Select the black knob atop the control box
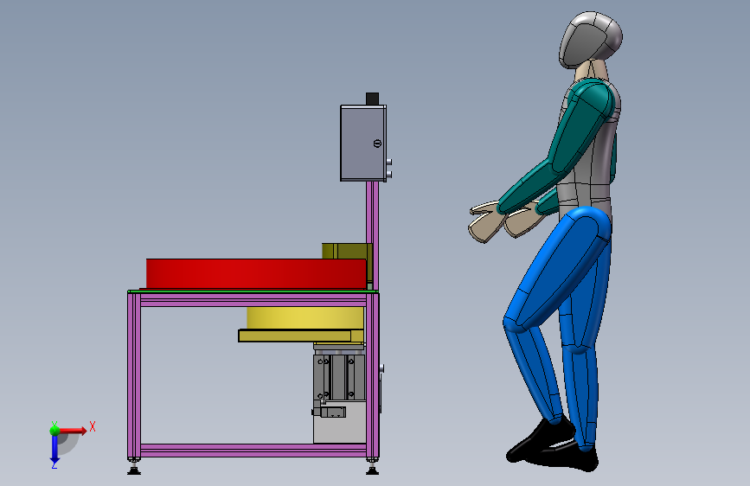750x486 pixels. click(x=372, y=99)
